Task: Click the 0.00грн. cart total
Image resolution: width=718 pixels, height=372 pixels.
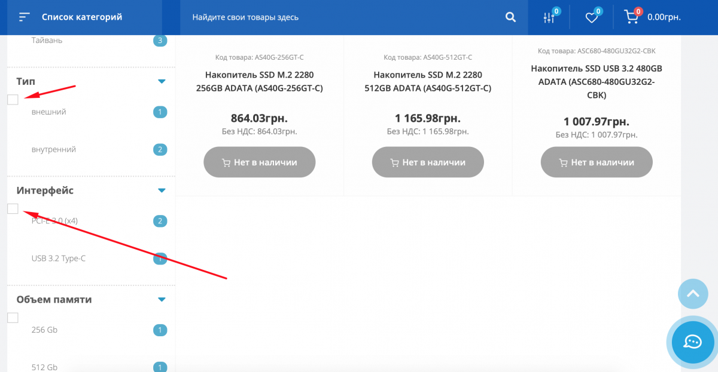Action: click(x=664, y=17)
